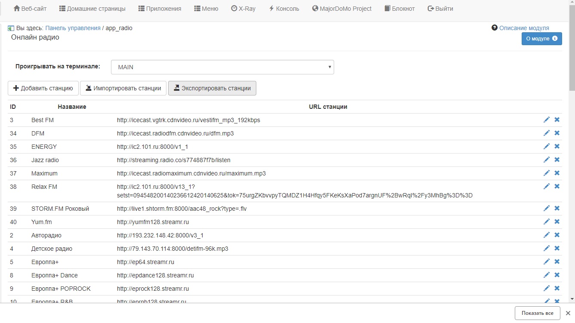Viewport: 575px width, 323px height.
Task: Click the small icon before 'Вы здесь'
Action: coord(11,28)
